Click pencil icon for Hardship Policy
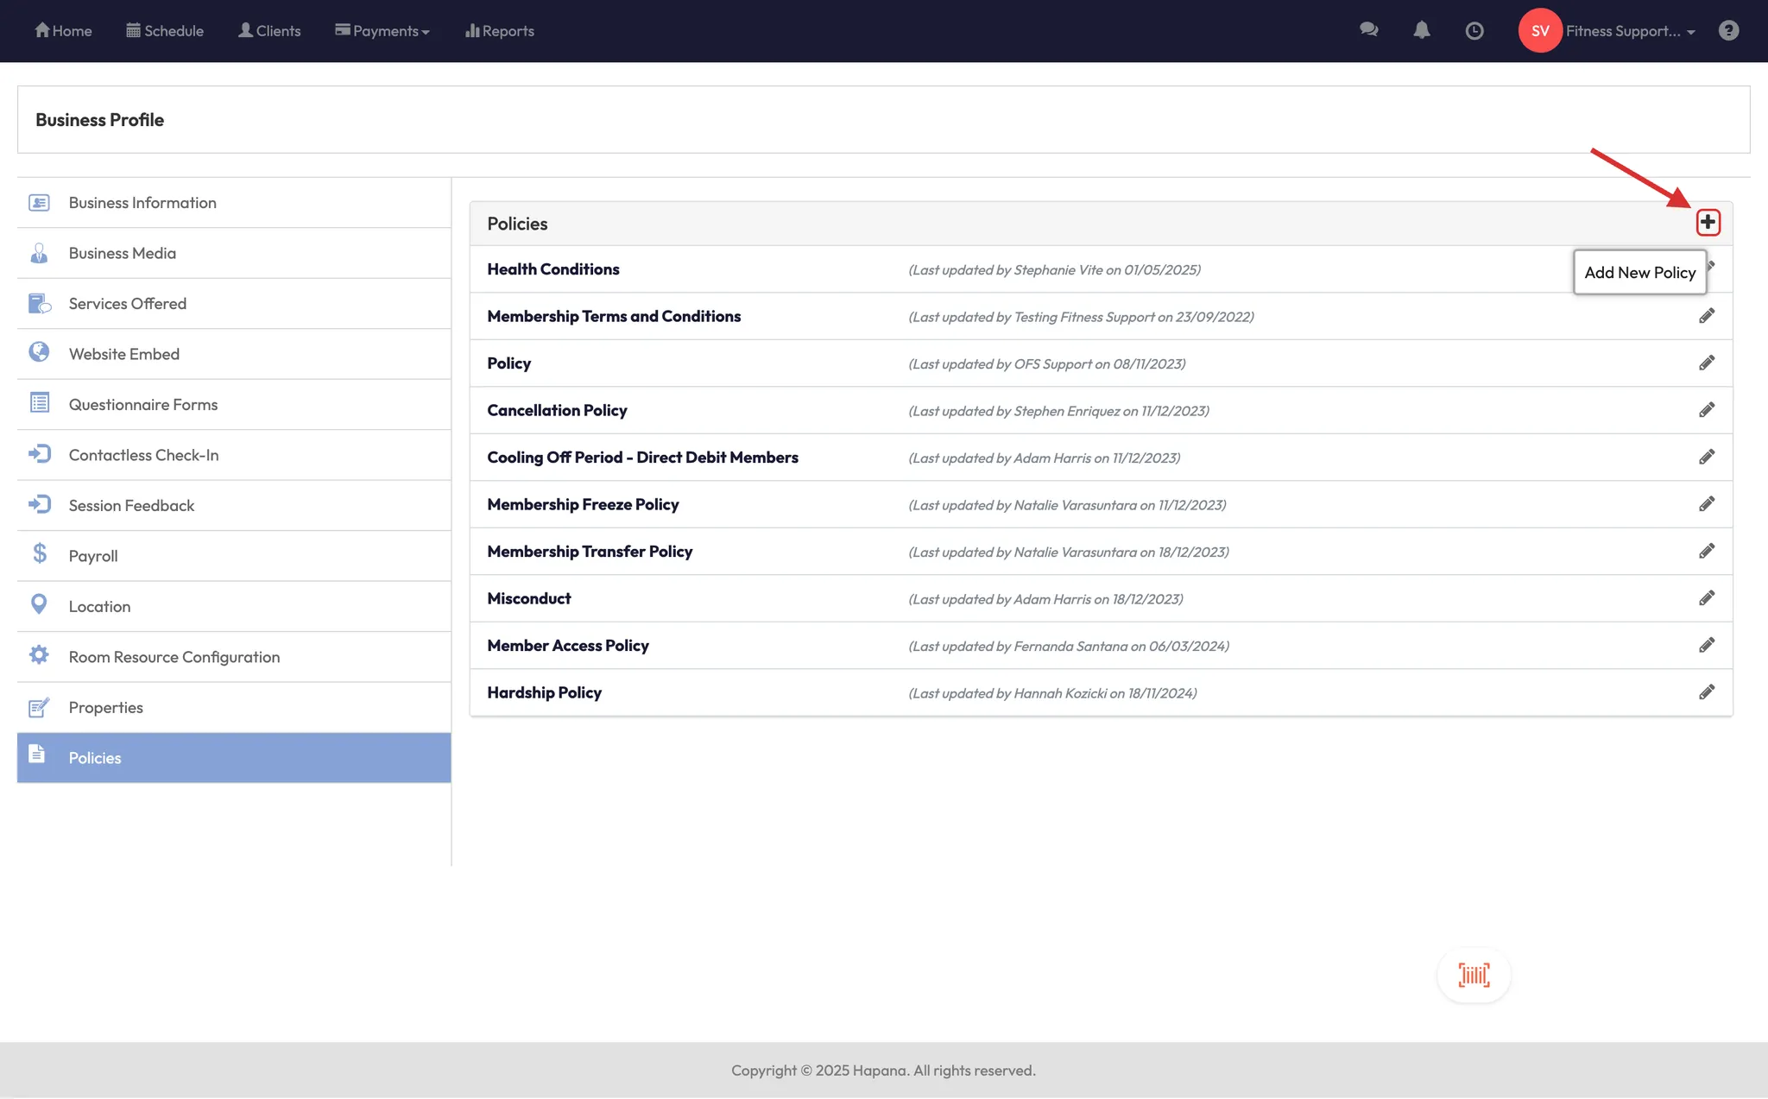The image size is (1768, 1099). (x=1707, y=692)
